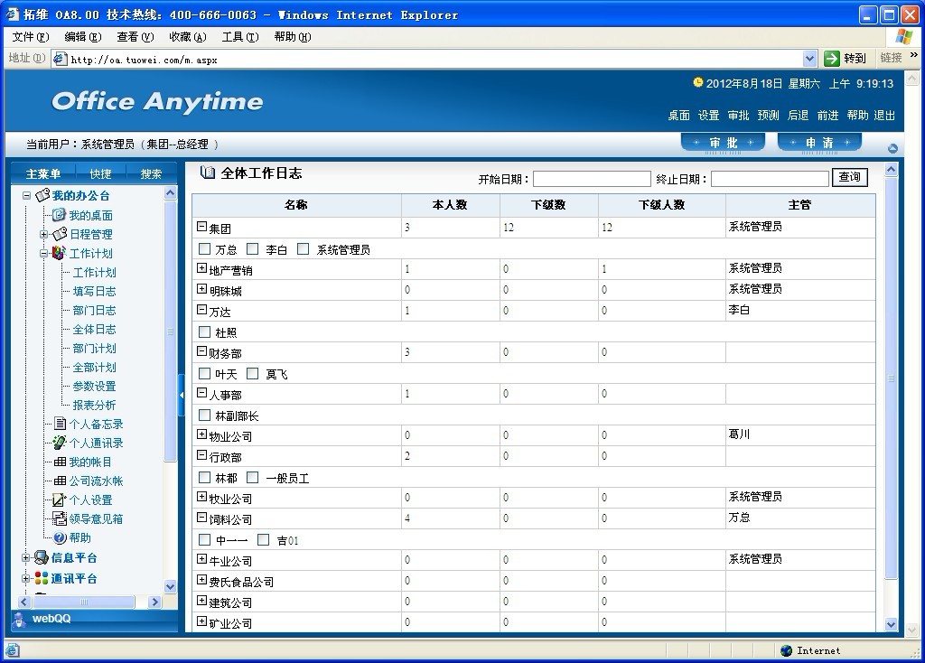Click the sidebar horizontal scrollbar
925x663 pixels.
click(x=86, y=602)
